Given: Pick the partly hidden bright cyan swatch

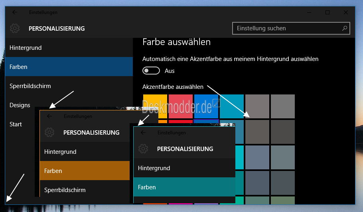Looking at the screenshot, I should 240,157.
